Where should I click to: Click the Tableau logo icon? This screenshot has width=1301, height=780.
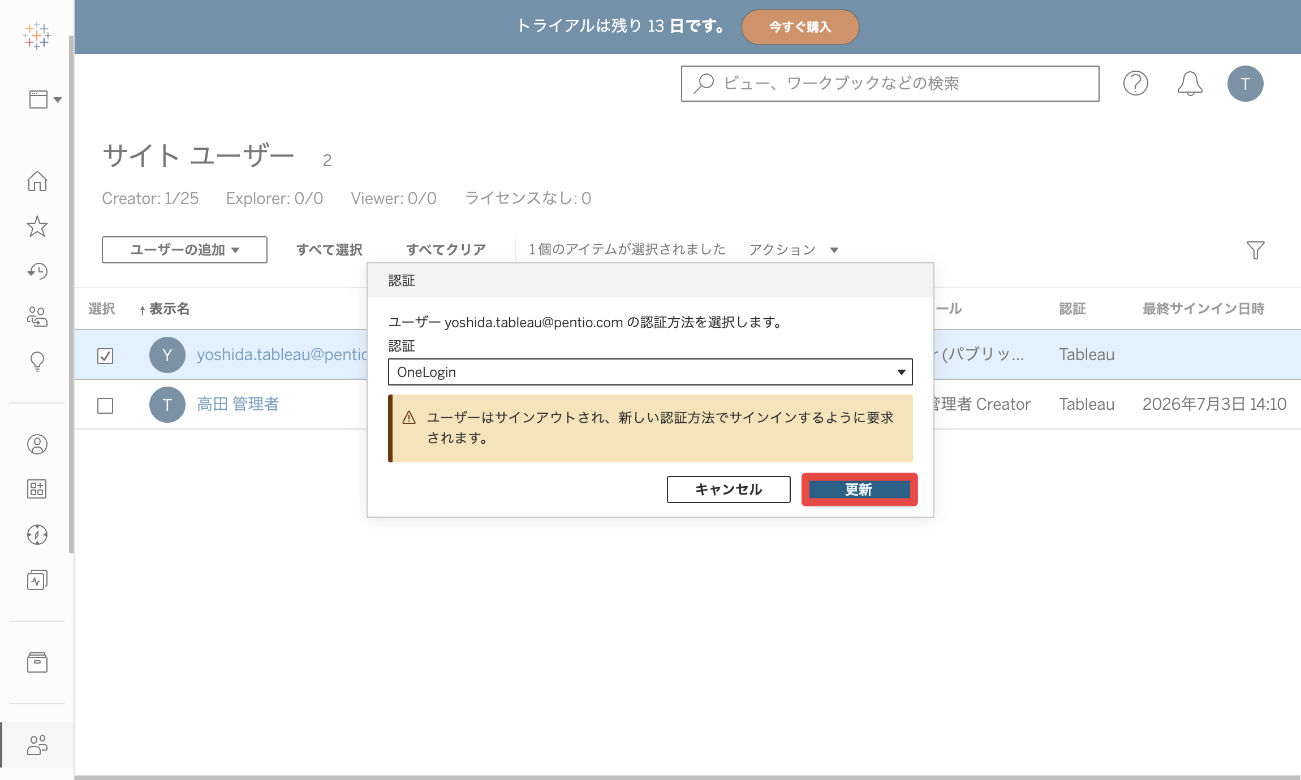37,36
